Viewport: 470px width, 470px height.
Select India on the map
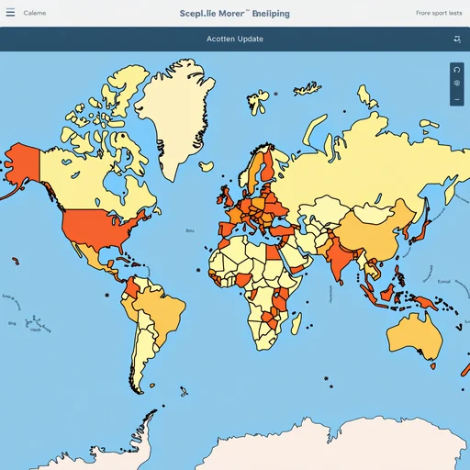pyautogui.click(x=338, y=255)
